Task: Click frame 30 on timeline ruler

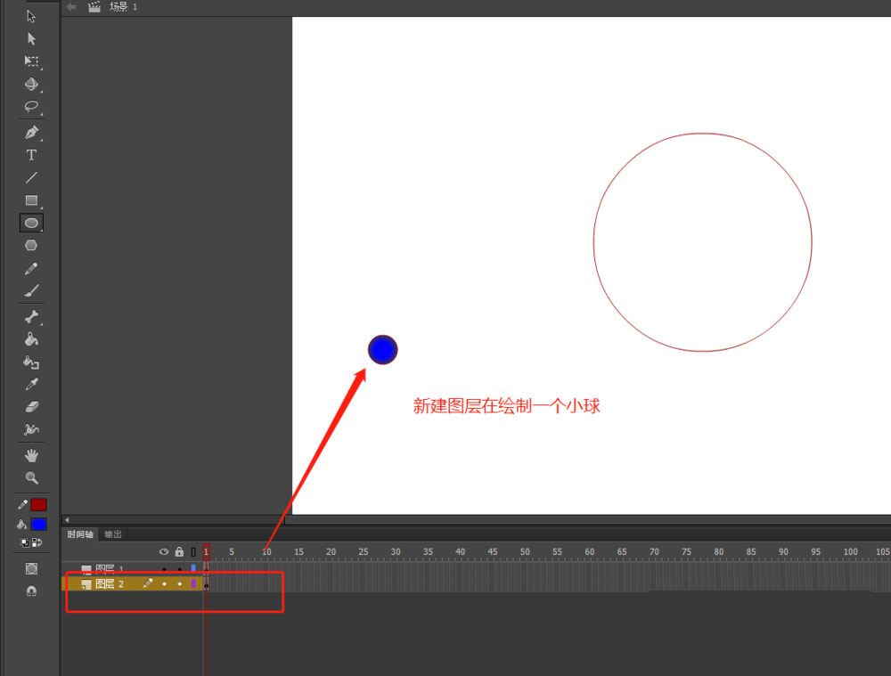Action: click(x=396, y=551)
